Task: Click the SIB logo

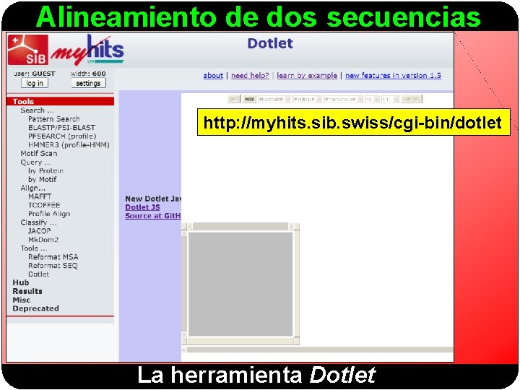Action: pos(28,50)
